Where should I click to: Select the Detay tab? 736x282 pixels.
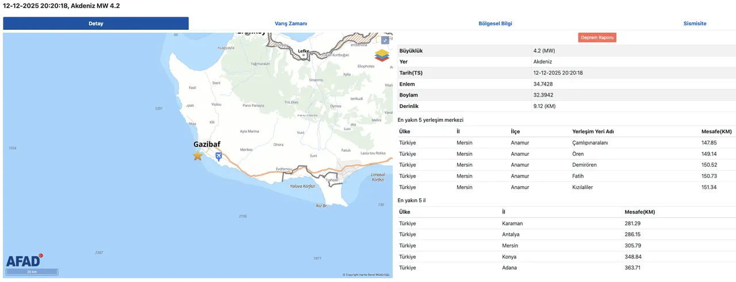(x=96, y=24)
